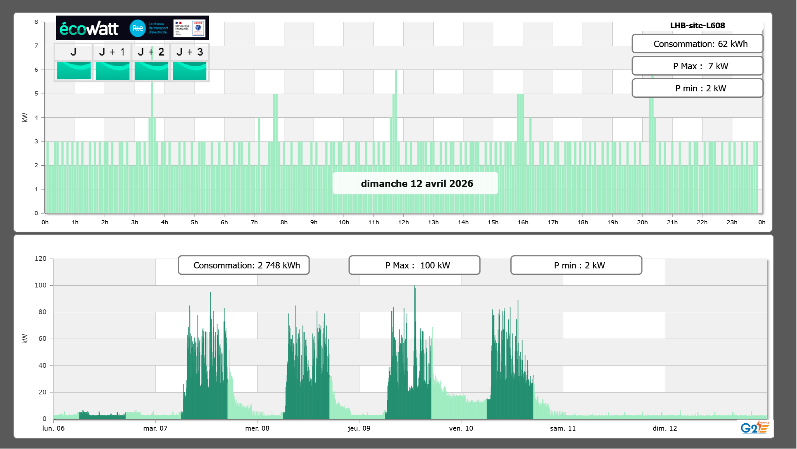Select the green J+2 signal tile
The width and height of the screenshot is (797, 449).
pos(151,71)
